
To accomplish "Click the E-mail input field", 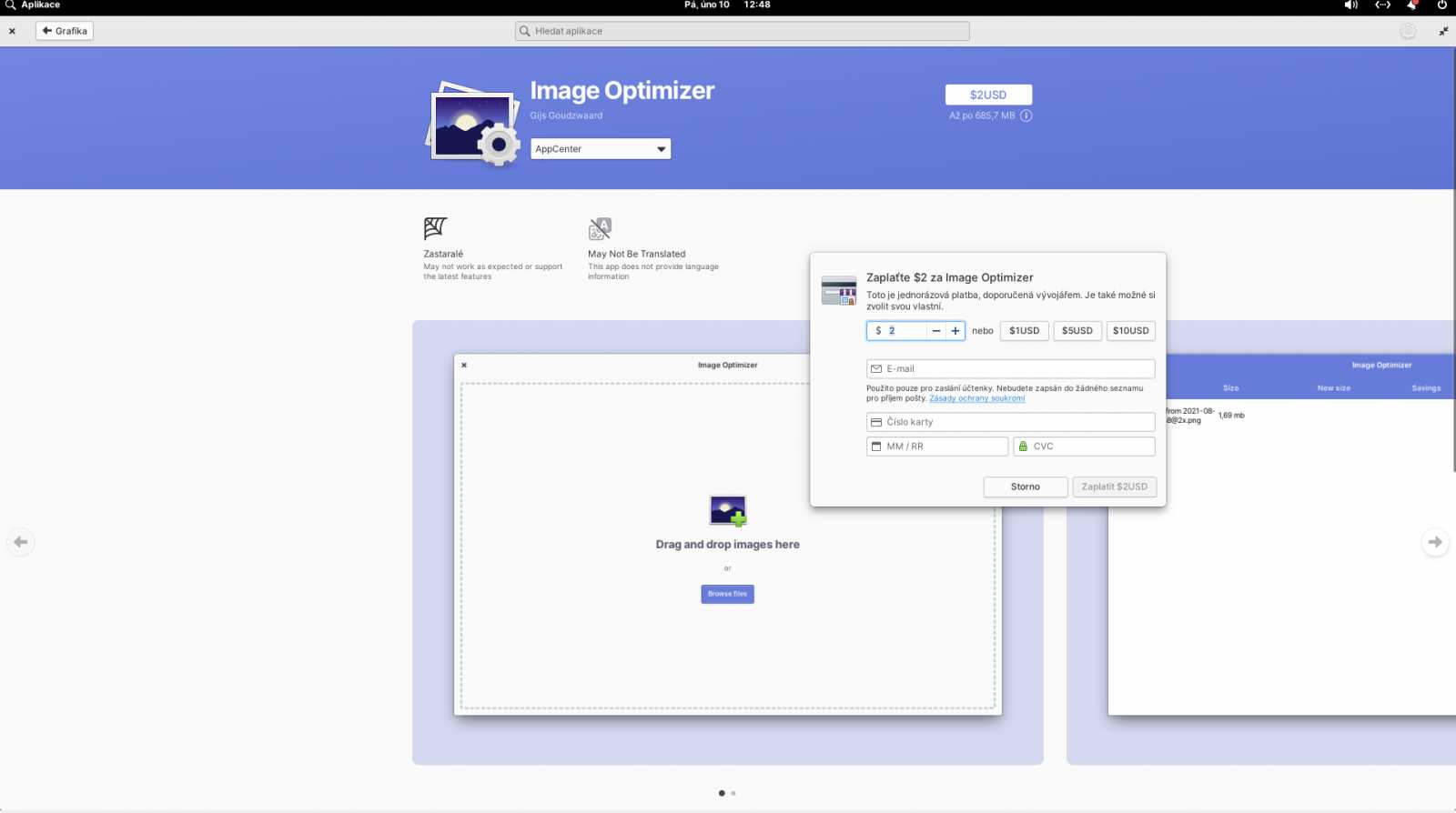I will tap(1011, 369).
